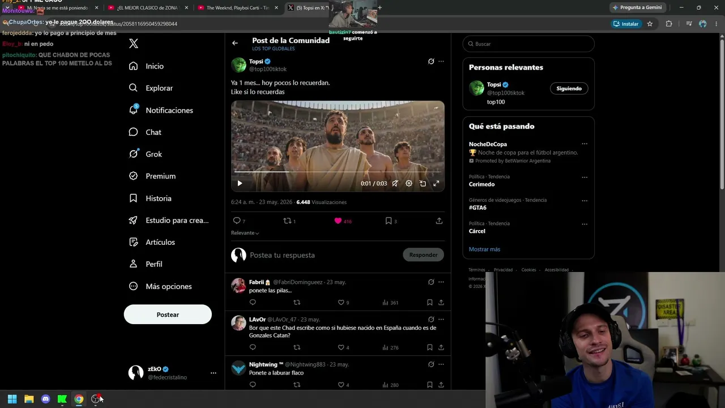725x408 pixels.
Task: Open more options for NocheDeCopa trend
Action: tap(585, 144)
